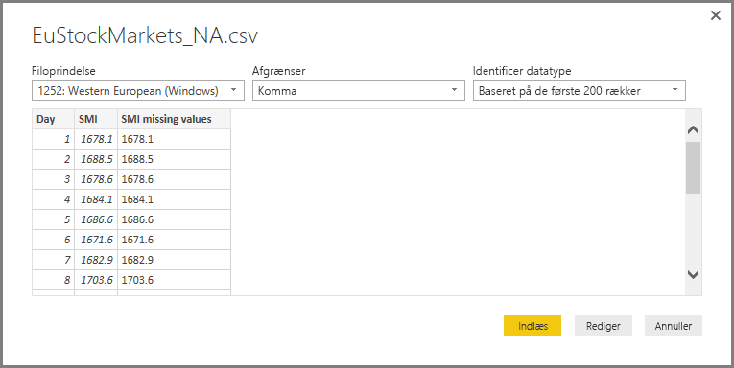The image size is (734, 368).
Task: Select the SMI column header
Action: pos(96,119)
